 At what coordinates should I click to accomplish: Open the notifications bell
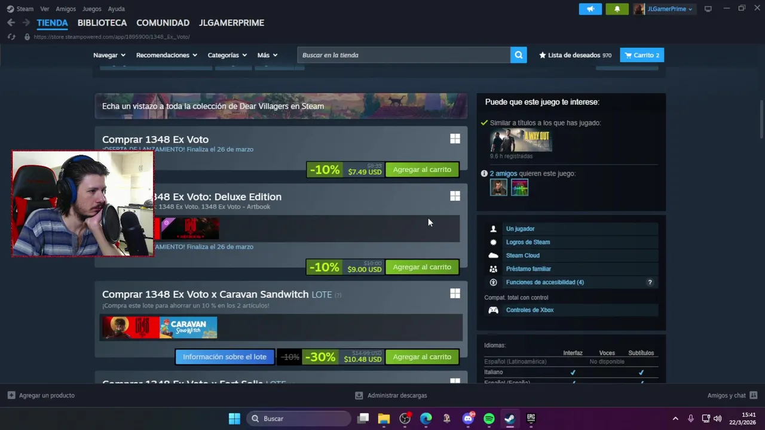coord(617,9)
